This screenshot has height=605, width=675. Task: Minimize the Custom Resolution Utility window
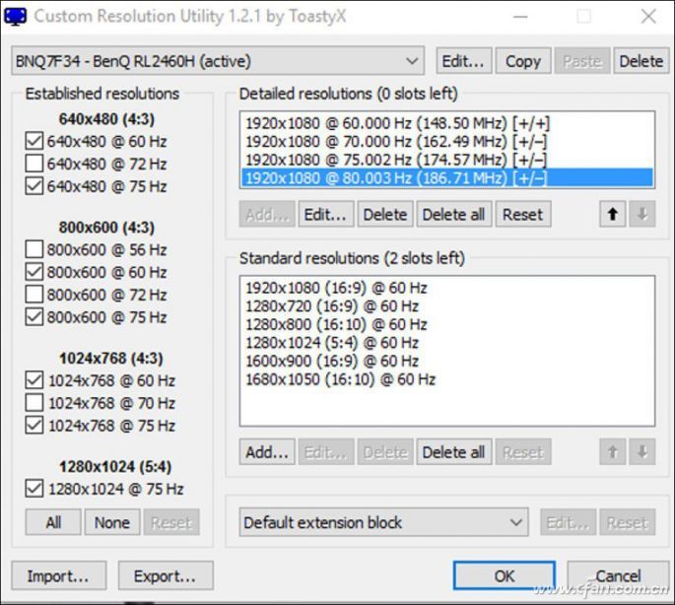(520, 17)
